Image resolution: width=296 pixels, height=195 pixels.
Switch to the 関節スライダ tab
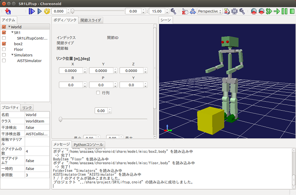90,20
